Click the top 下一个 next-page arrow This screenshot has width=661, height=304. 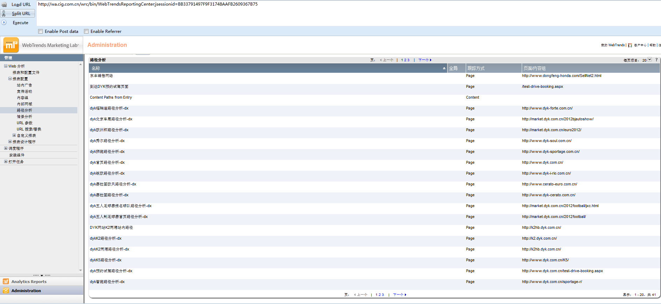pyautogui.click(x=430, y=60)
